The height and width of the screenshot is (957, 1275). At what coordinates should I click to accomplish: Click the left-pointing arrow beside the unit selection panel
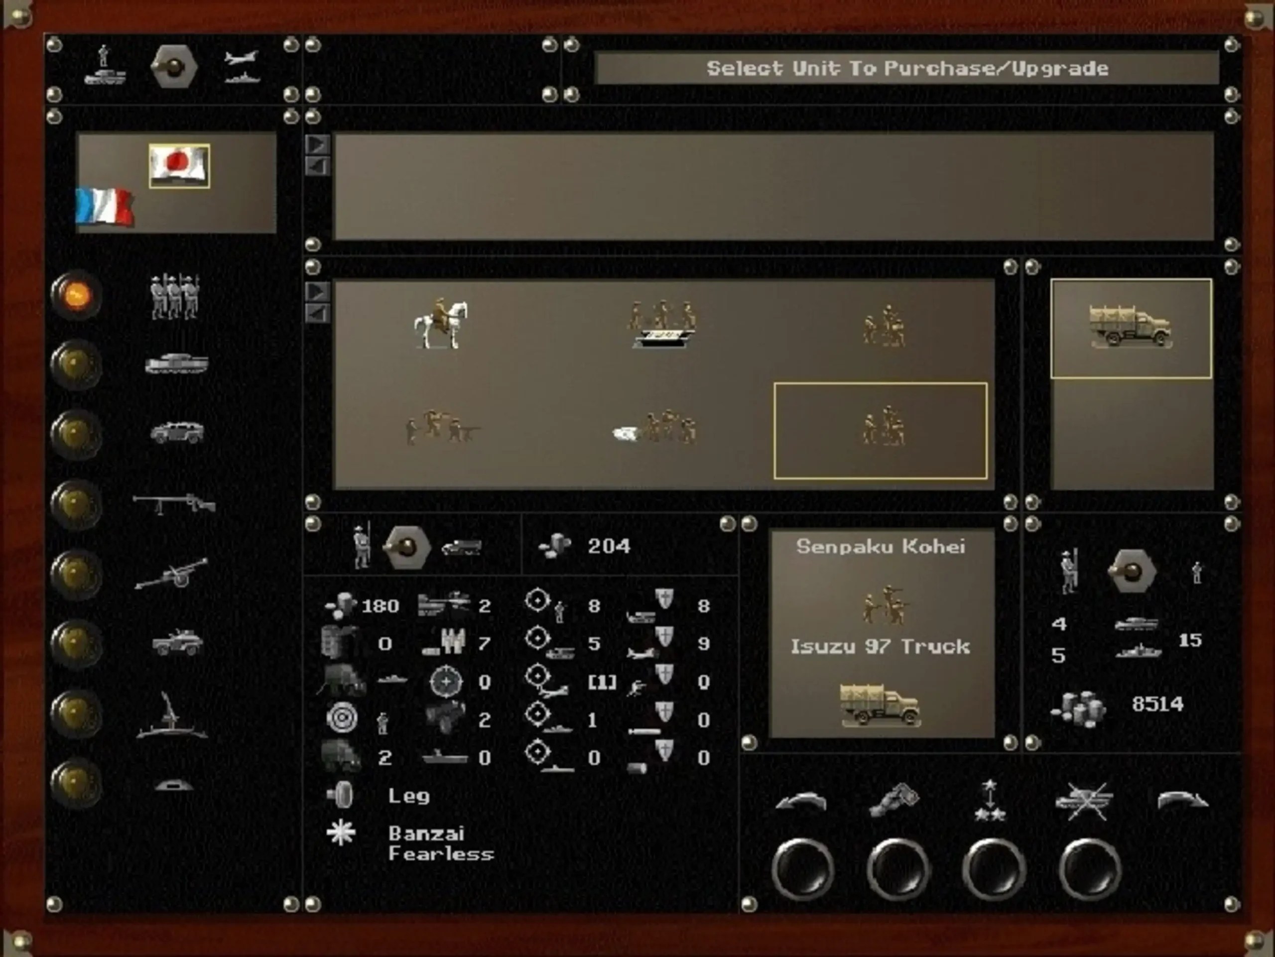coord(318,313)
